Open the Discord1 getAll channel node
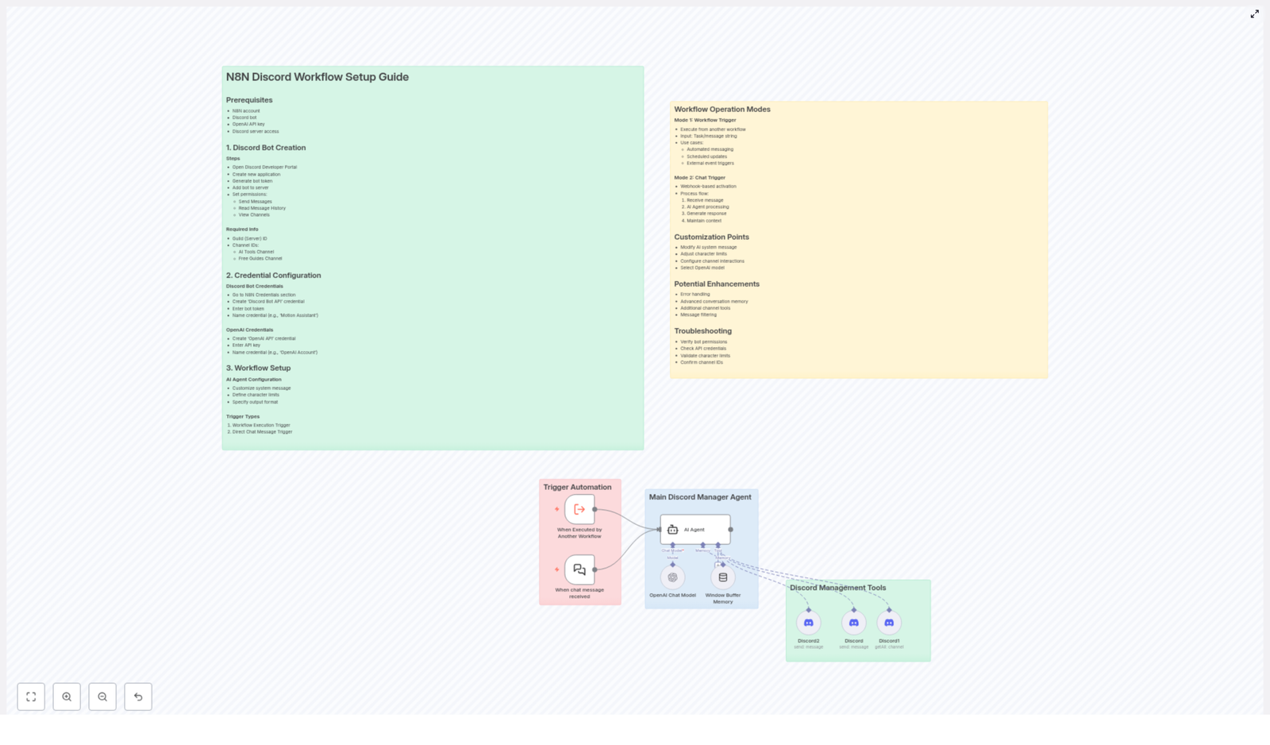The image size is (1270, 745). click(x=889, y=623)
